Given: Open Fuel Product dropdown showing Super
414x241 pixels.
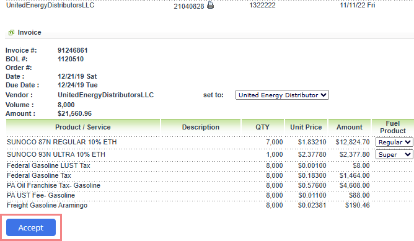Looking at the screenshot, I should pos(394,154).
